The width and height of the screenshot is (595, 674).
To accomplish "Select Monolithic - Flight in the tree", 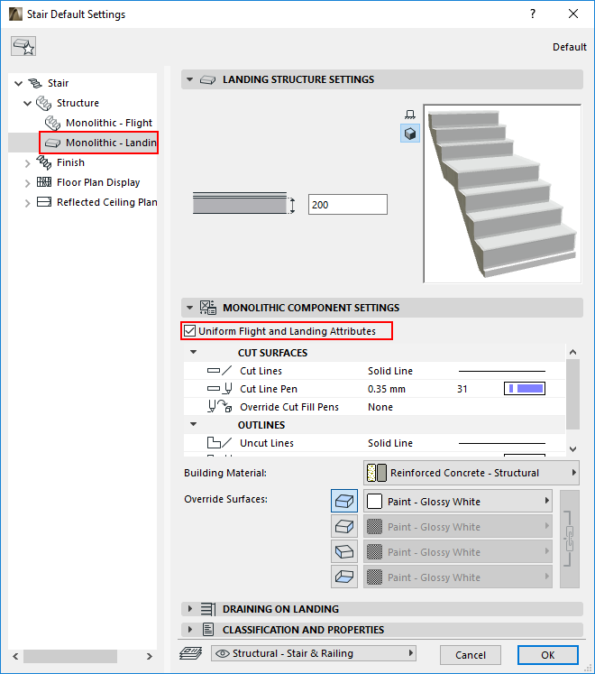I will point(109,123).
